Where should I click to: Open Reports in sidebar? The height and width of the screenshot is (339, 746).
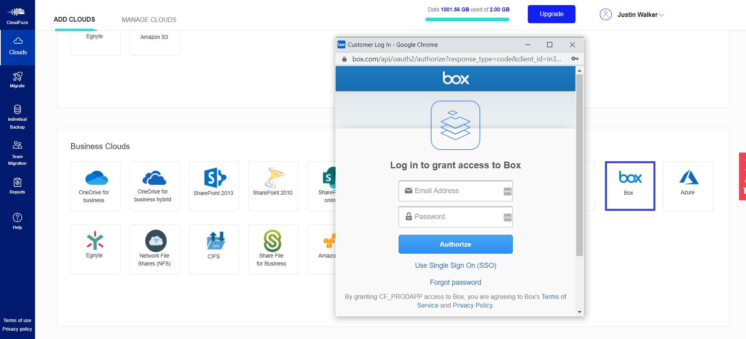17,186
